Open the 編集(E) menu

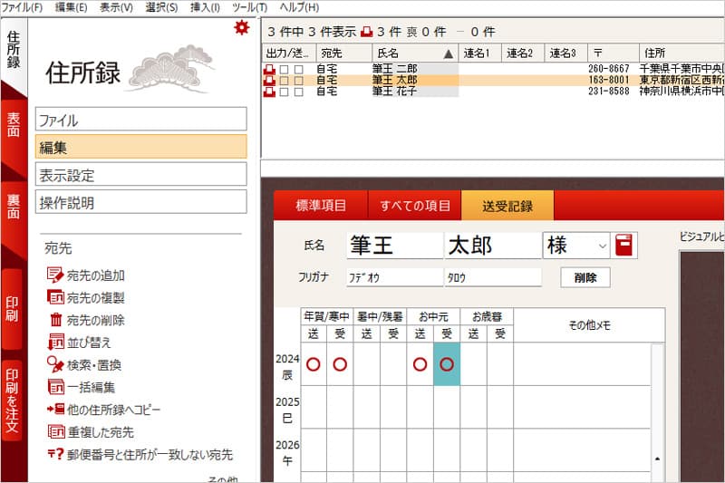pos(72,7)
